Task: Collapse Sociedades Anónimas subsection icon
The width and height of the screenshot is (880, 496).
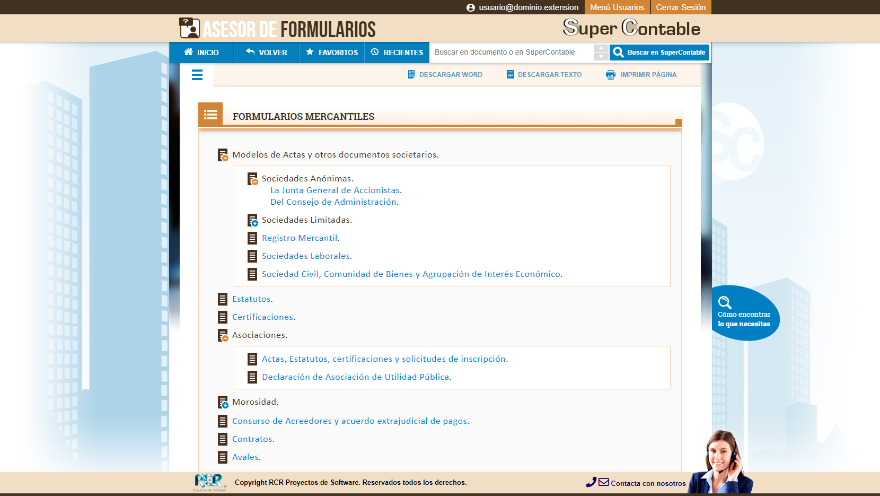Action: coord(253,179)
